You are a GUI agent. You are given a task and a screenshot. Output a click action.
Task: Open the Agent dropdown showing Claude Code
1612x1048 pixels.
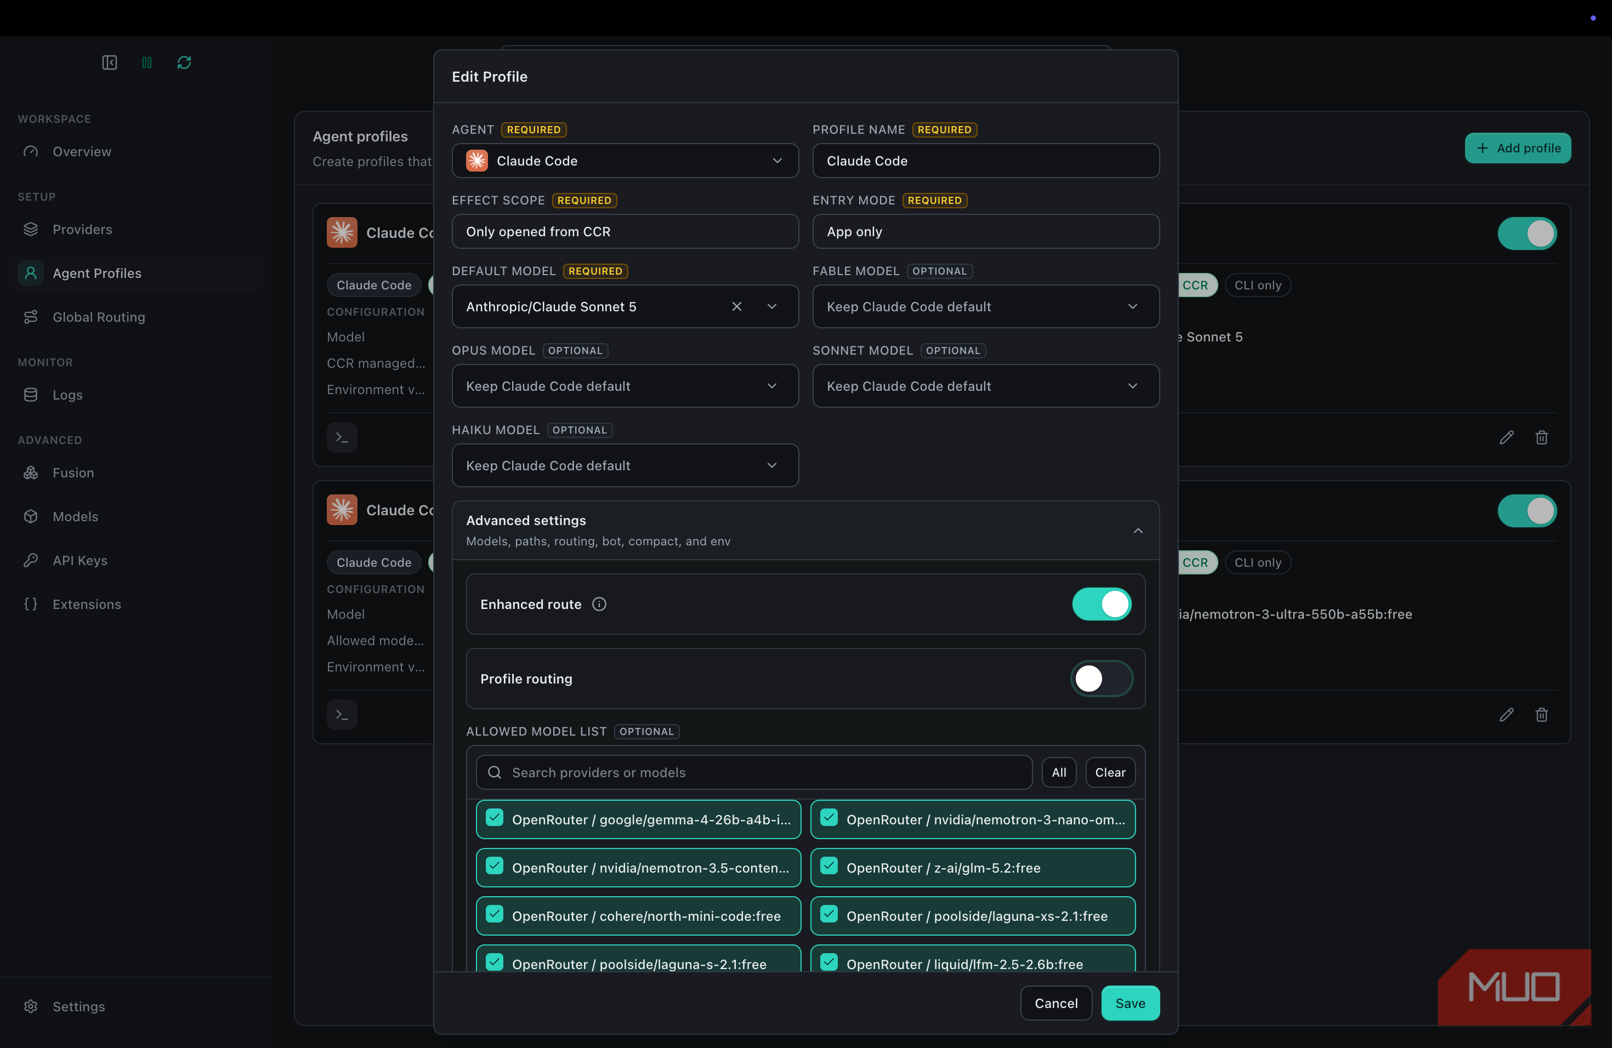(x=625, y=161)
